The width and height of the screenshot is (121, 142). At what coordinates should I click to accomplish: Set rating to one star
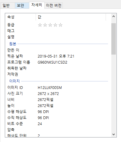pos(40,25)
